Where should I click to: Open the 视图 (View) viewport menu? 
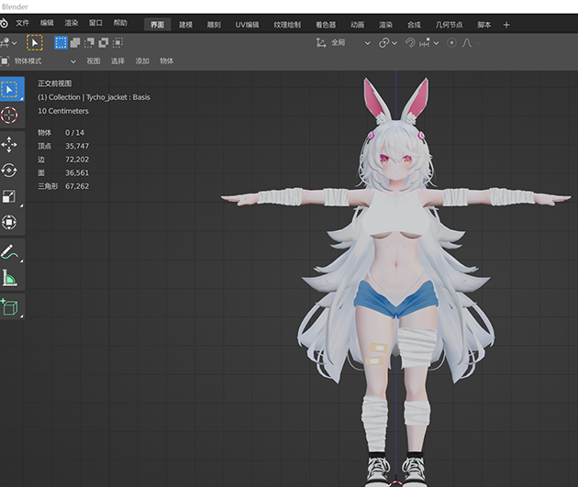tap(94, 61)
